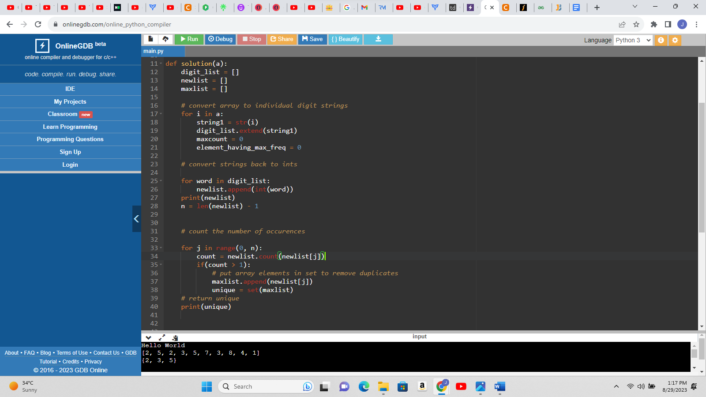This screenshot has width=706, height=397.
Task: Open the tab search dropdown arrow
Action: pyautogui.click(x=635, y=7)
